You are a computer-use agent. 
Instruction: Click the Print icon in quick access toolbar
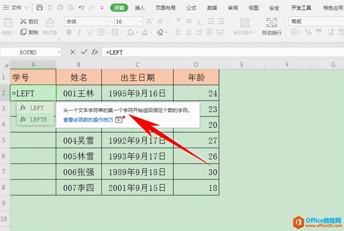(x=60, y=8)
